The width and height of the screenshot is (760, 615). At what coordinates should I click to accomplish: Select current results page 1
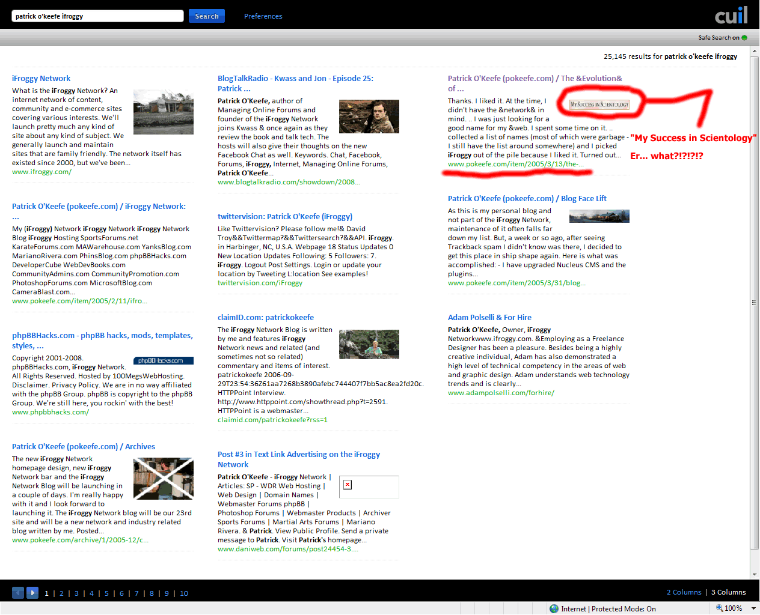click(46, 593)
